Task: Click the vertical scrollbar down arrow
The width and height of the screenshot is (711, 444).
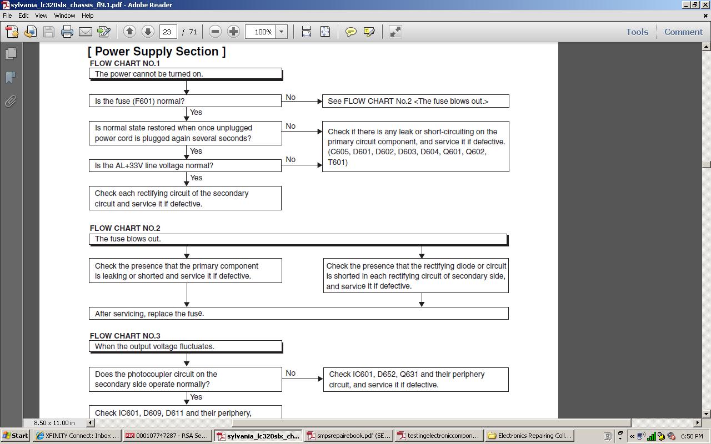Action: 707,414
